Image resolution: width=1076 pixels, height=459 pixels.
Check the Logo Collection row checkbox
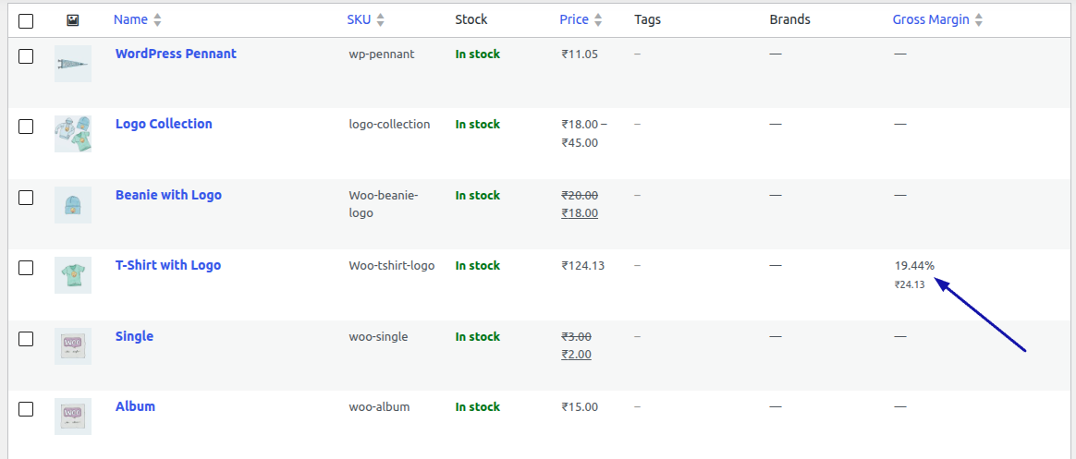tap(25, 127)
